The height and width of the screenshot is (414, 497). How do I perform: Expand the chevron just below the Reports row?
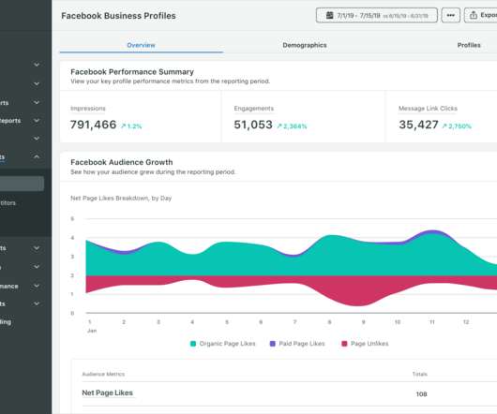37,139
